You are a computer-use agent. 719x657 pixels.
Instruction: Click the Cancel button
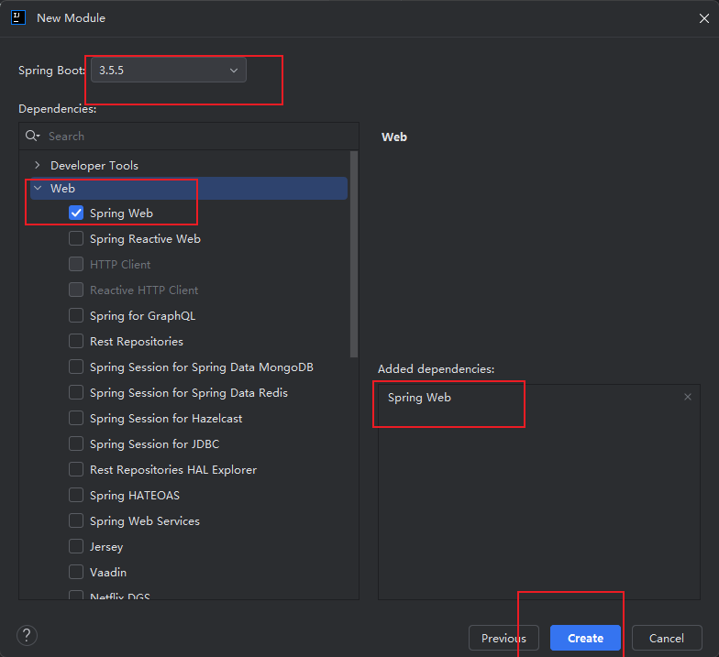tap(667, 638)
